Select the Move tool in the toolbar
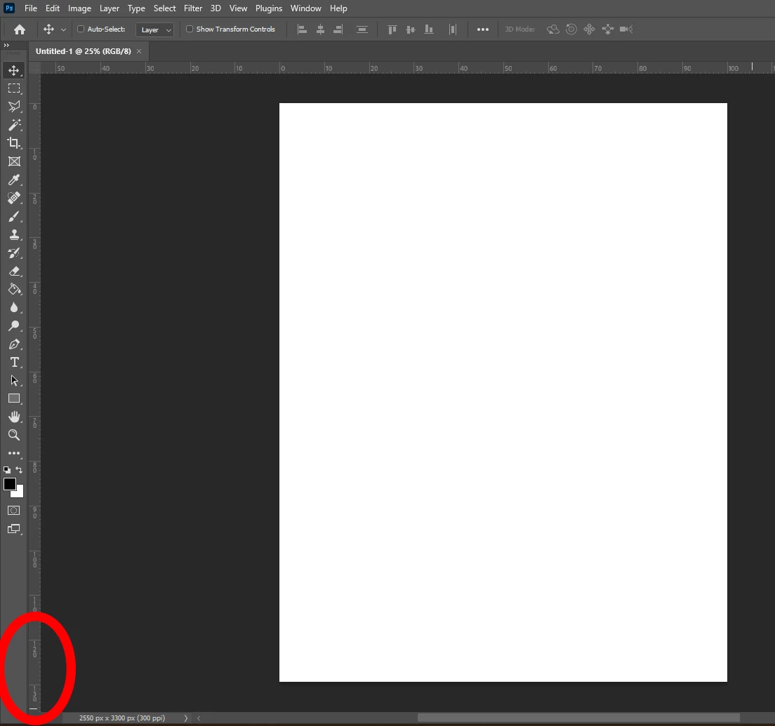 (14, 70)
